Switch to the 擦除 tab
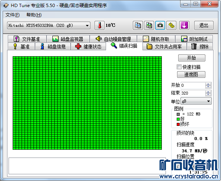221x181 pixels. pyautogui.click(x=200, y=47)
